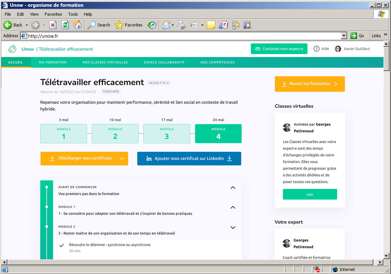Click the Contacter mon expert·e button
This screenshot has width=391, height=274.
pyautogui.click(x=279, y=49)
